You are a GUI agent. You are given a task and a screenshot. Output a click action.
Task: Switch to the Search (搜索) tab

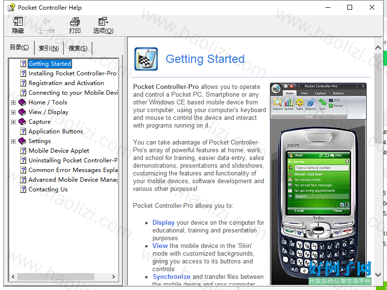tap(78, 48)
